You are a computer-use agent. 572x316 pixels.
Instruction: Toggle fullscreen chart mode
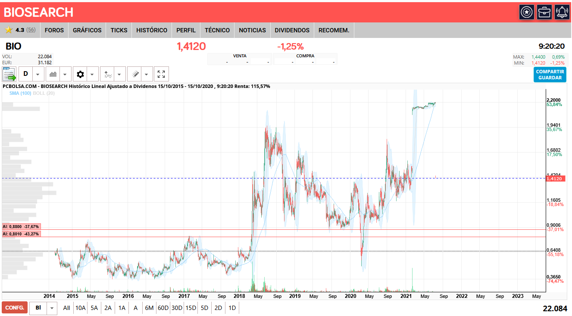tap(161, 74)
